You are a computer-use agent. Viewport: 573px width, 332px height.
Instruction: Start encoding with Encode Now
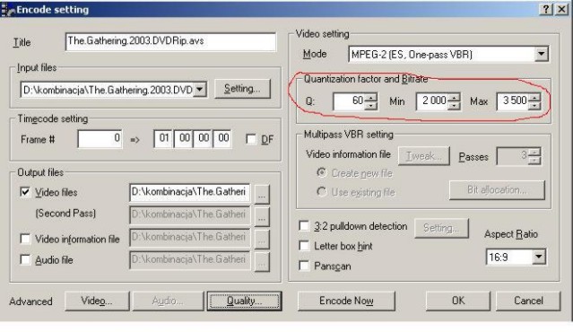(346, 301)
